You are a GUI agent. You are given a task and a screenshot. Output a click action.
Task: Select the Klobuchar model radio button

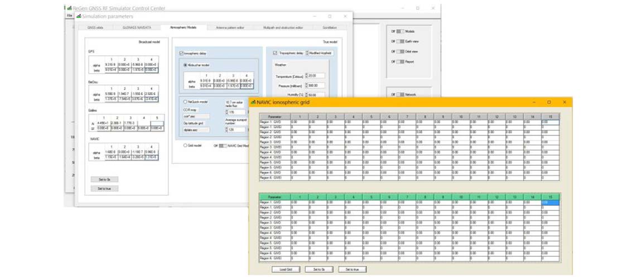(x=186, y=65)
